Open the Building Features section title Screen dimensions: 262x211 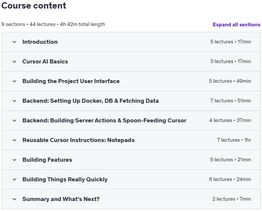(x=47, y=160)
